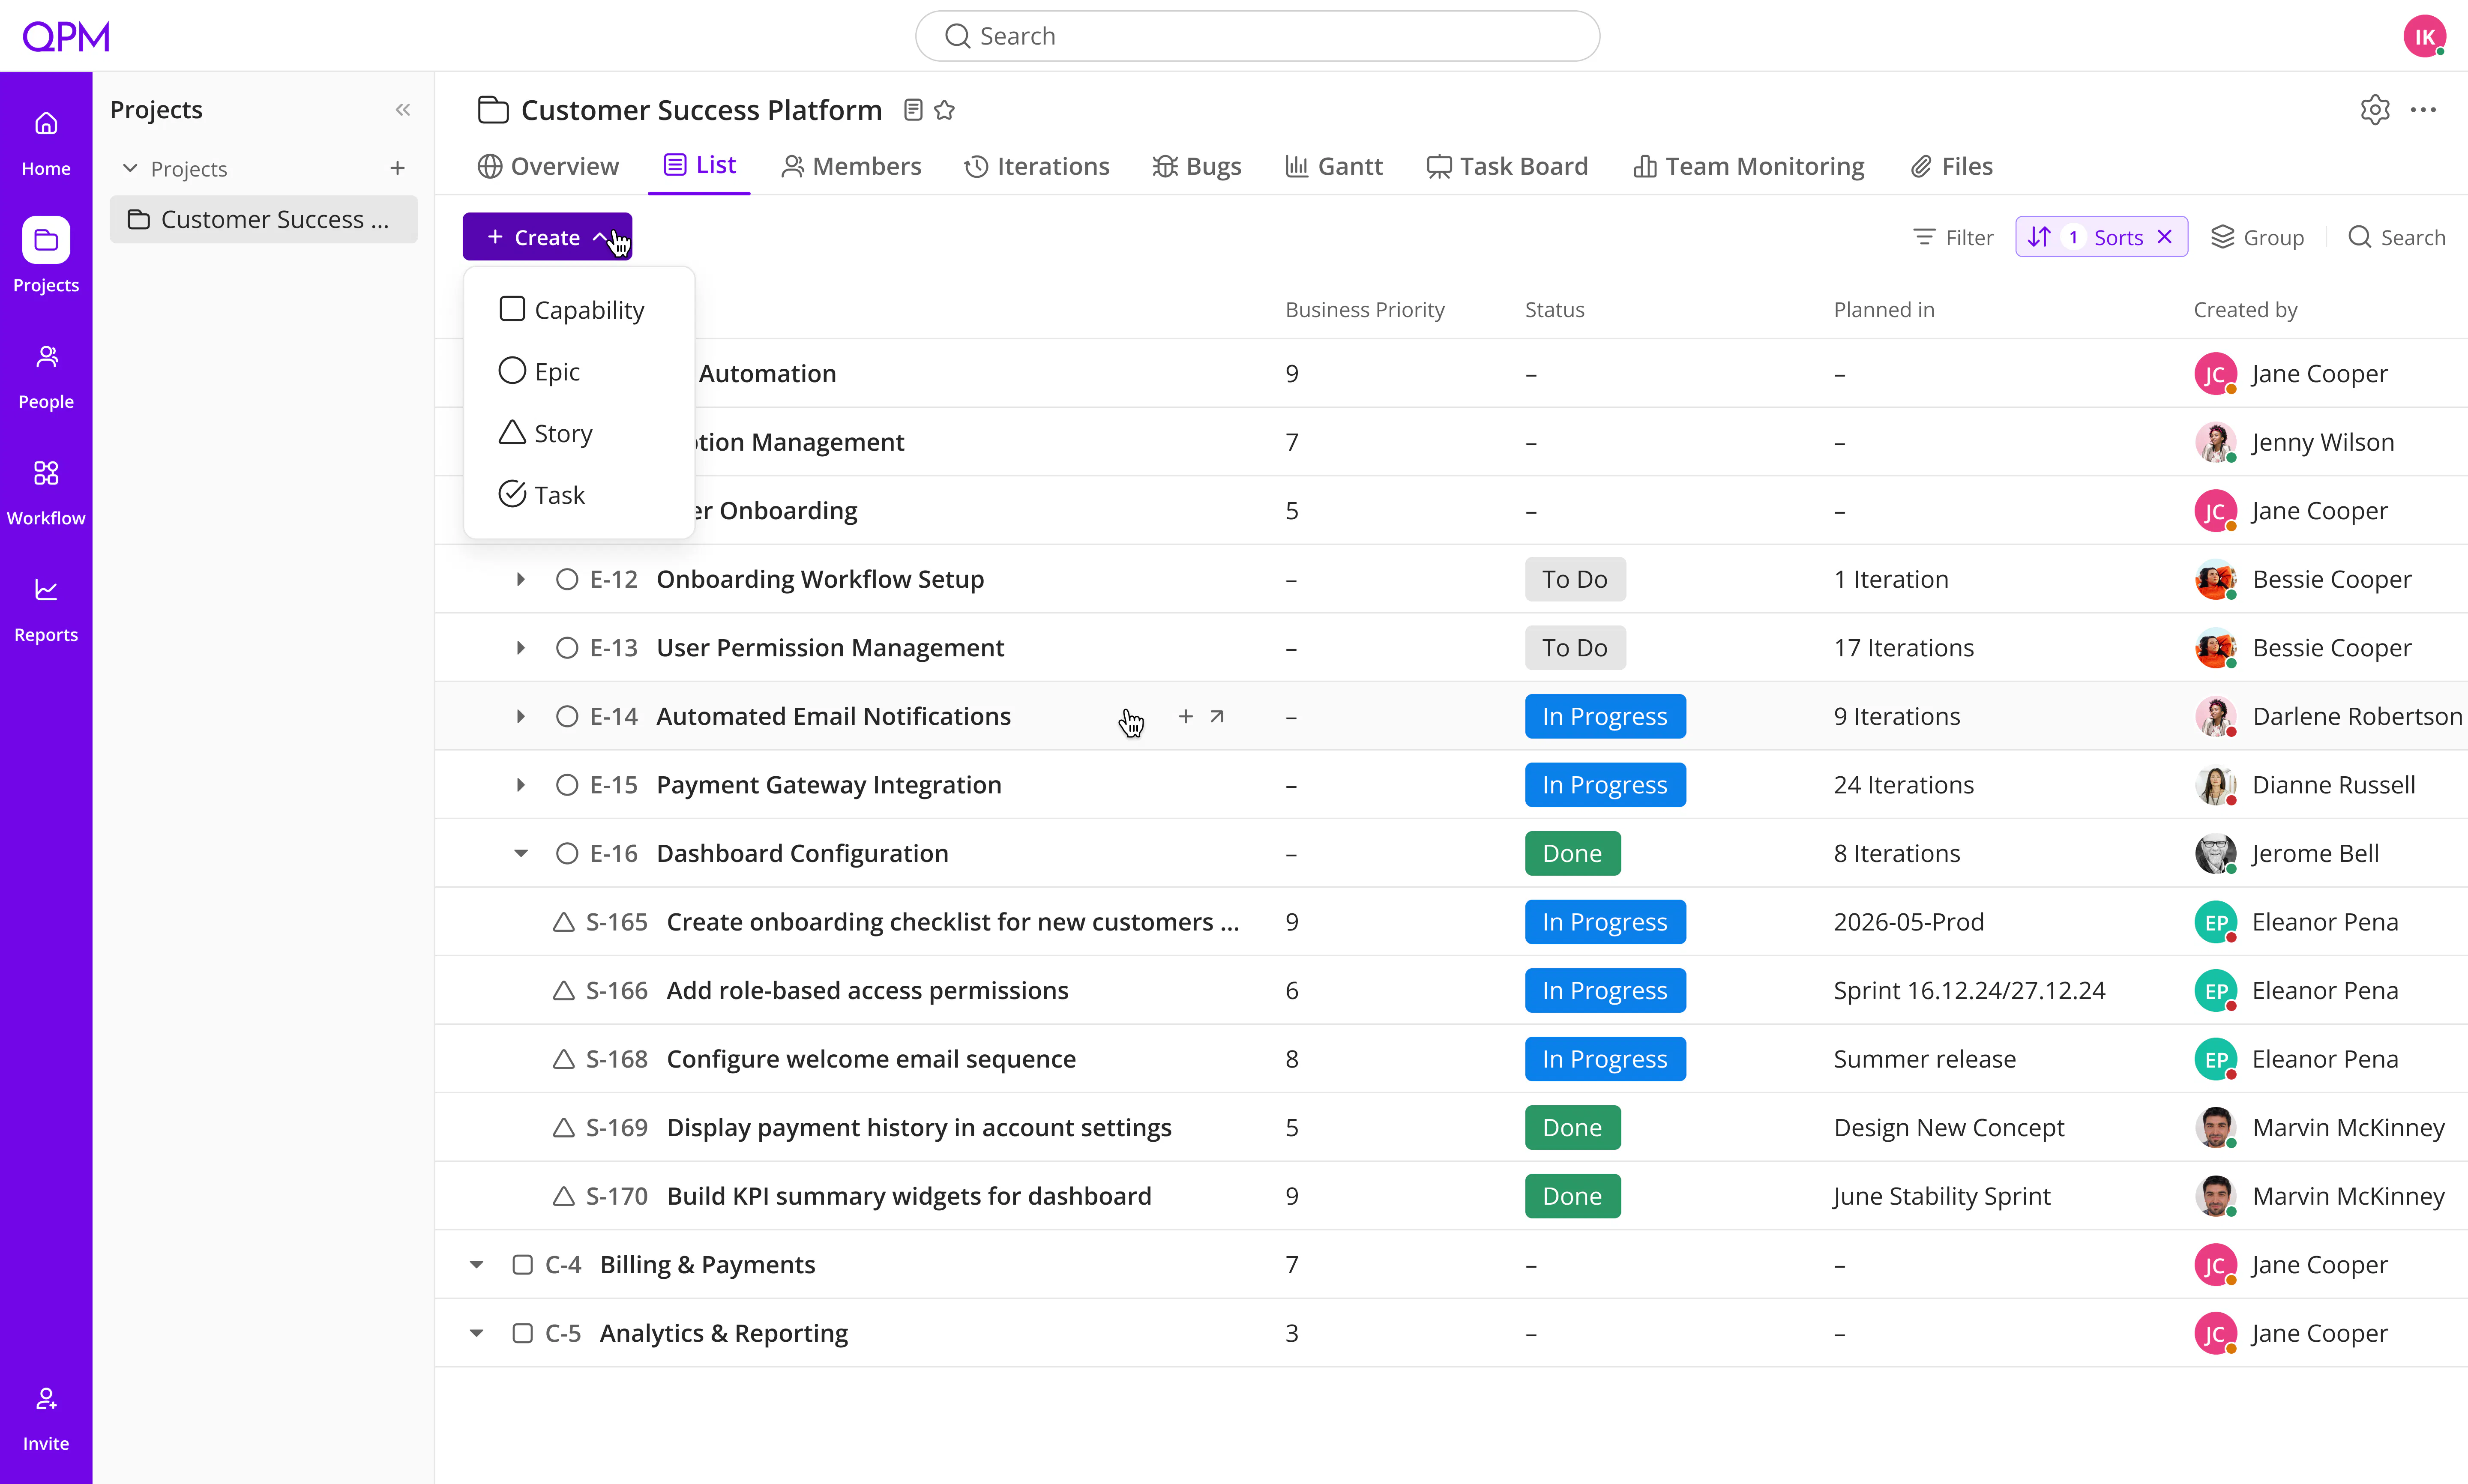Expand the E-13 User Permission Management row
The width and height of the screenshot is (2468, 1484).
click(x=520, y=648)
